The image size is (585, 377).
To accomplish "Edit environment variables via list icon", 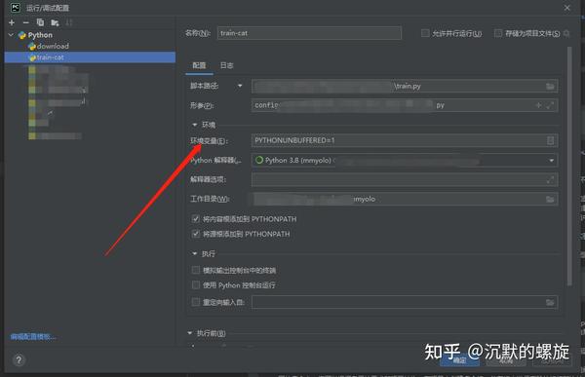I will pyautogui.click(x=550, y=140).
